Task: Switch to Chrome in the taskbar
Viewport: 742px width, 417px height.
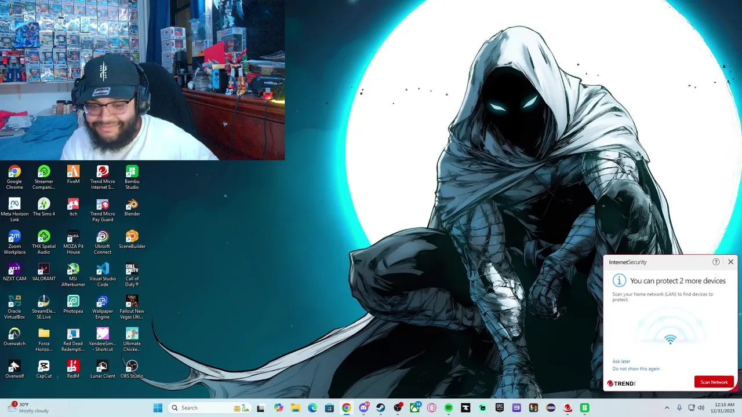Action: pos(346,408)
